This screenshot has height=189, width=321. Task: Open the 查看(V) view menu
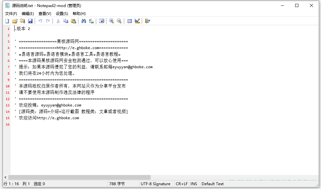45,13
